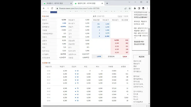Click the 상한가 value 8,330
This screenshot has width=191, height=107.
tap(64, 40)
